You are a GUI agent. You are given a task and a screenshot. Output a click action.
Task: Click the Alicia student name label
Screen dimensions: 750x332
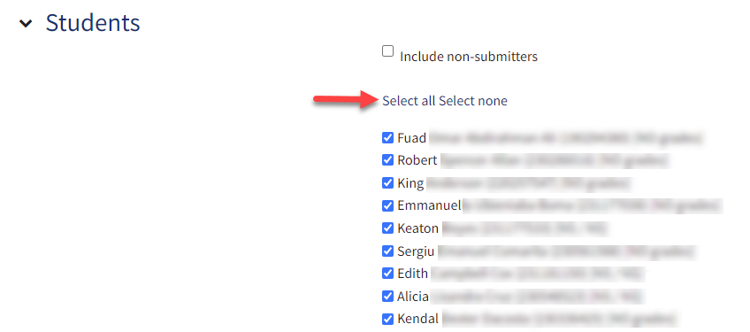pos(413,297)
